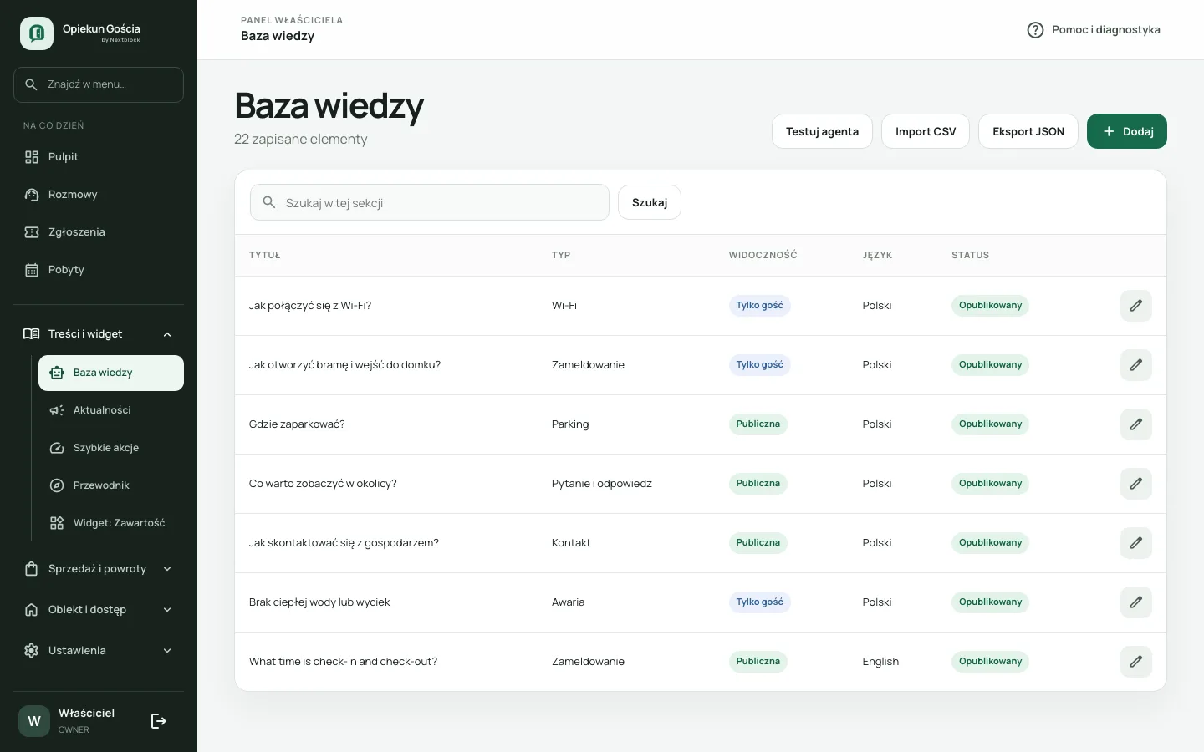Edit the 'Jak połączyć się z Wi-Fi?' entry
The height and width of the screenshot is (752, 1204).
1136,306
